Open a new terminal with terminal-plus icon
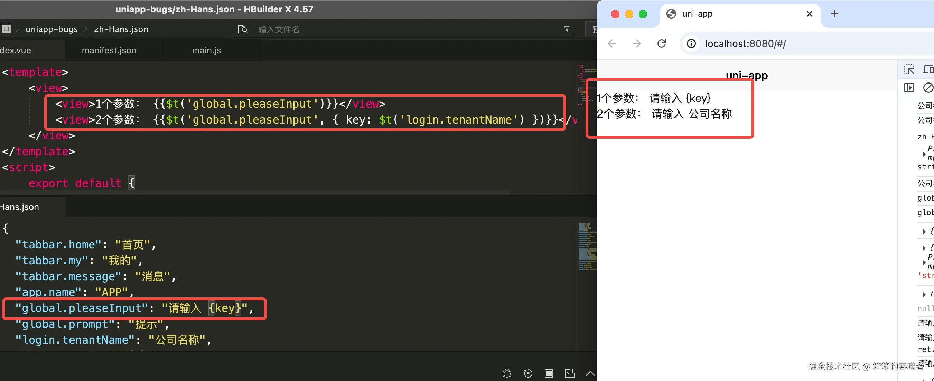Viewport: 934px width, 381px height. tap(570, 373)
